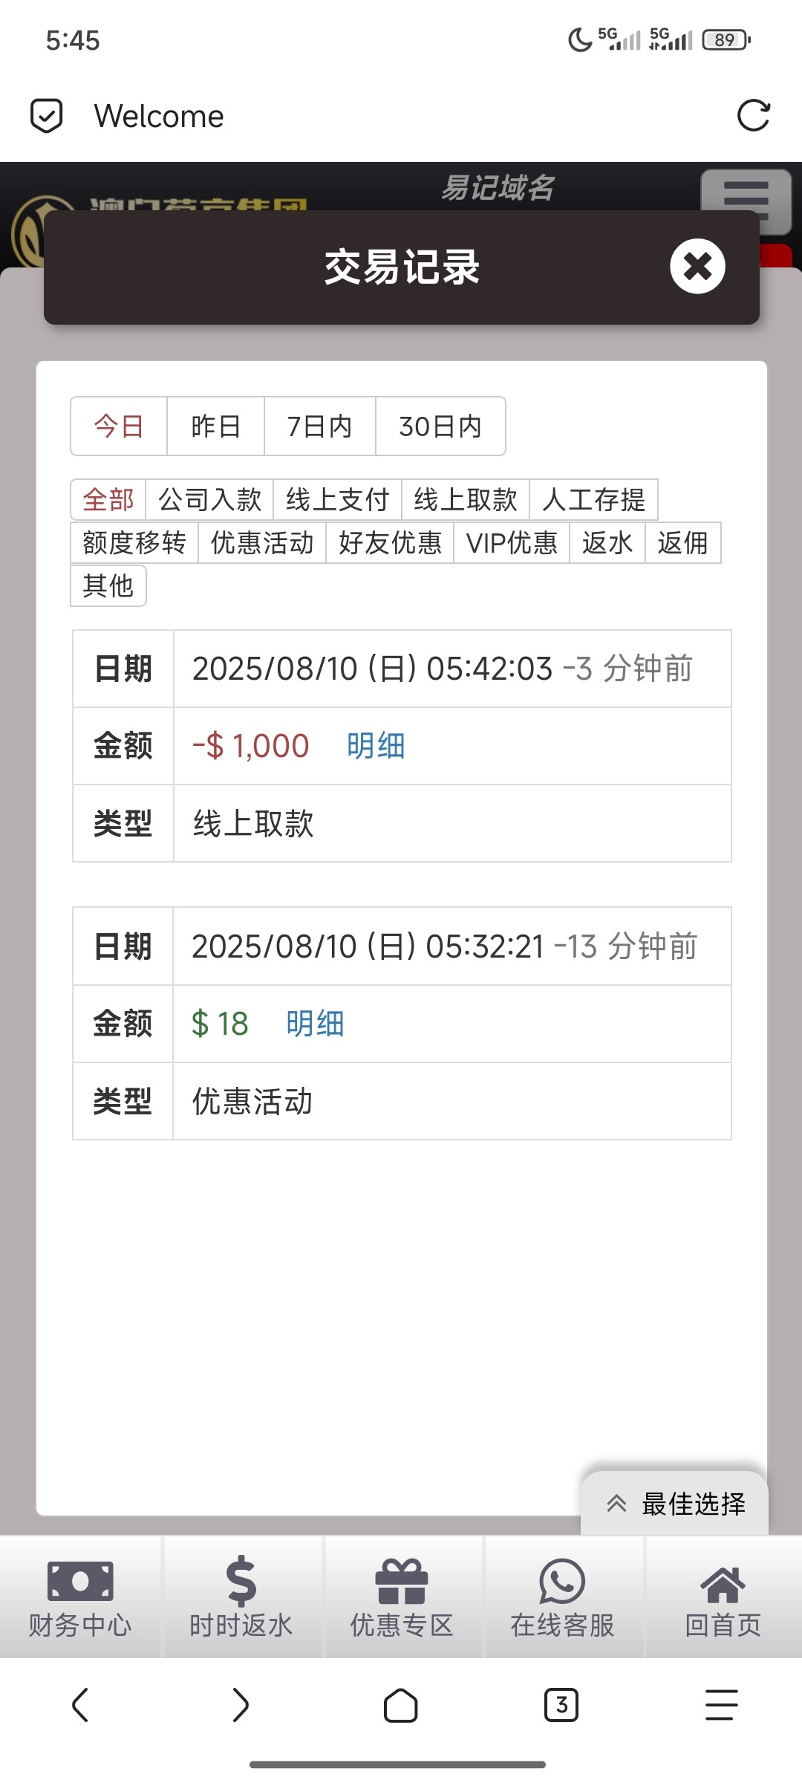Screen dimensions: 802x1783
Task: Tap the security shield icon
Action: click(x=46, y=116)
